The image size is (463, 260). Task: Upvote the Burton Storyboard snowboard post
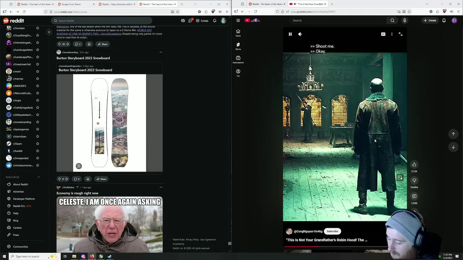coord(60,179)
